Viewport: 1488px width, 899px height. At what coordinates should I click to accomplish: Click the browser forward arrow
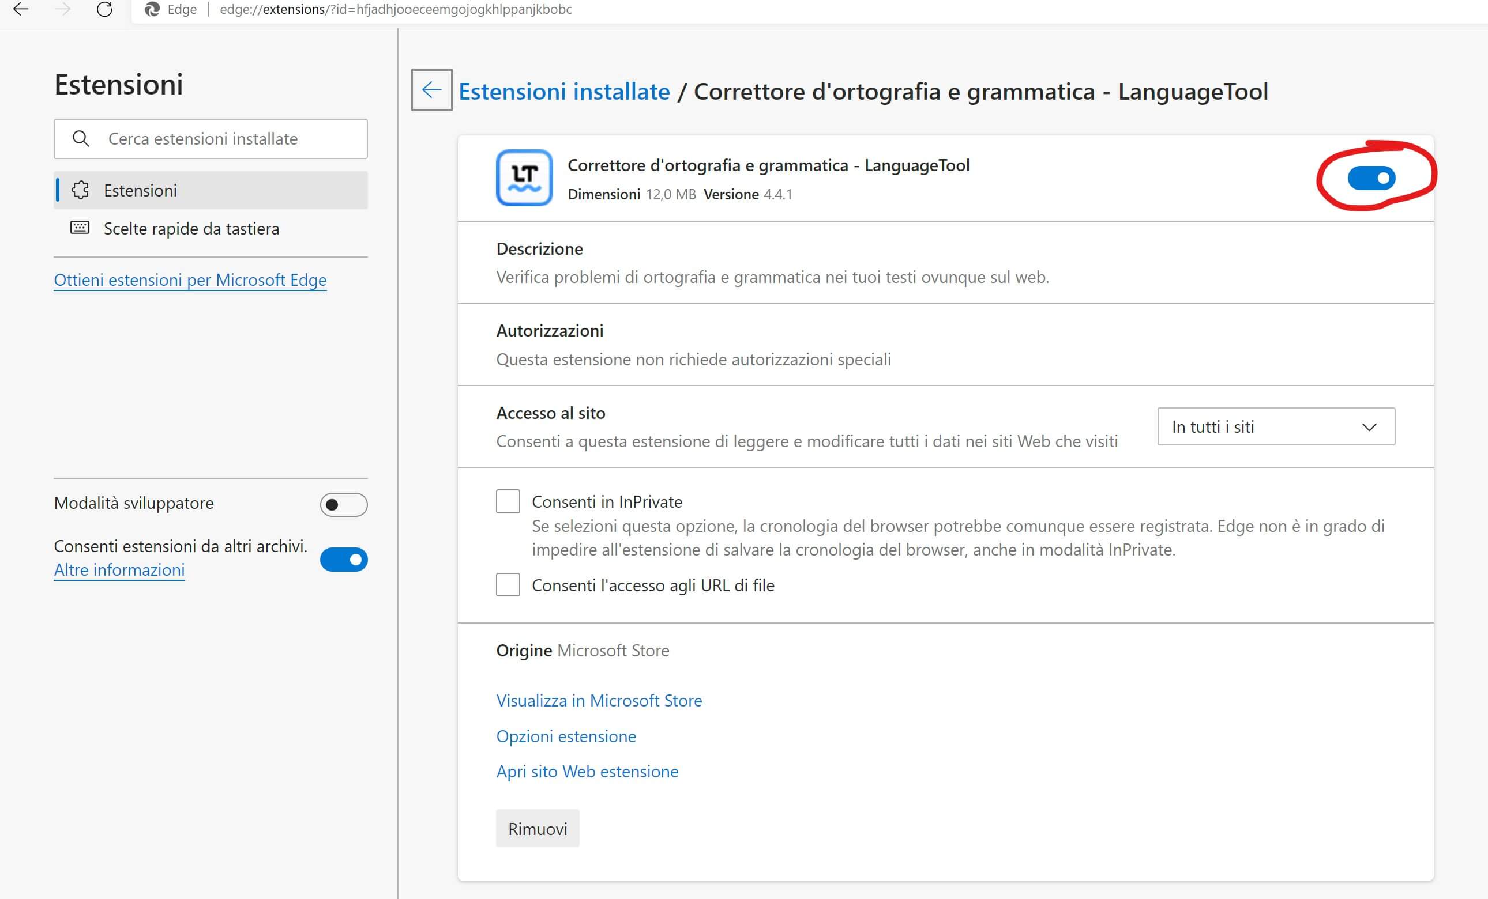tap(63, 9)
